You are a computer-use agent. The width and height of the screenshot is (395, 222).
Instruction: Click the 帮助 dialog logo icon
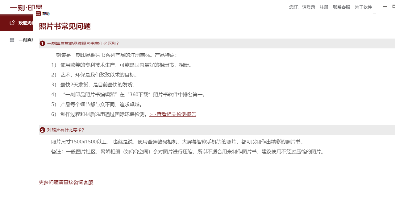(38, 14)
